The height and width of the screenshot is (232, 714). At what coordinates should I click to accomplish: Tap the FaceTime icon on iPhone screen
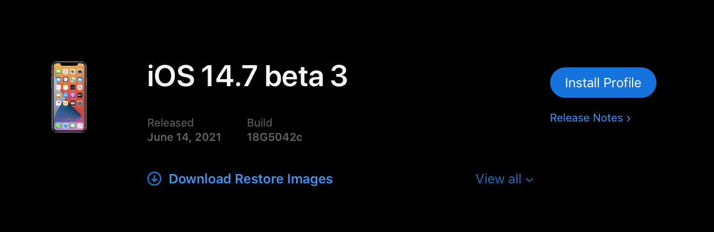coord(58,71)
